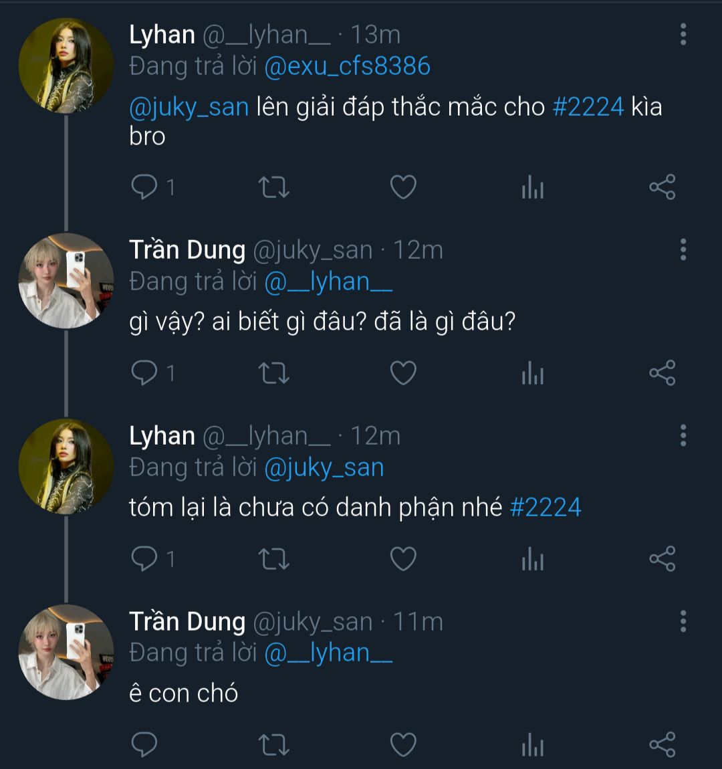722x769 pixels.
Task: View analytics for Lyhan's 13m tweet
Action: [532, 187]
